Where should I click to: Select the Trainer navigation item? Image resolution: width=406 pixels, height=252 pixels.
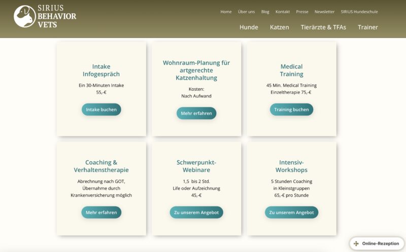[367, 27]
